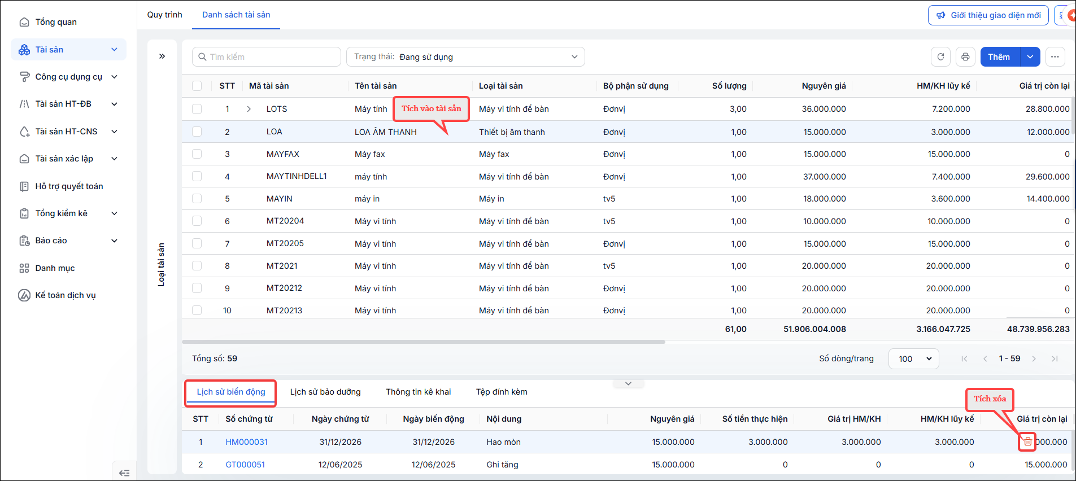Switch to the Quy trình tab

[x=165, y=15]
